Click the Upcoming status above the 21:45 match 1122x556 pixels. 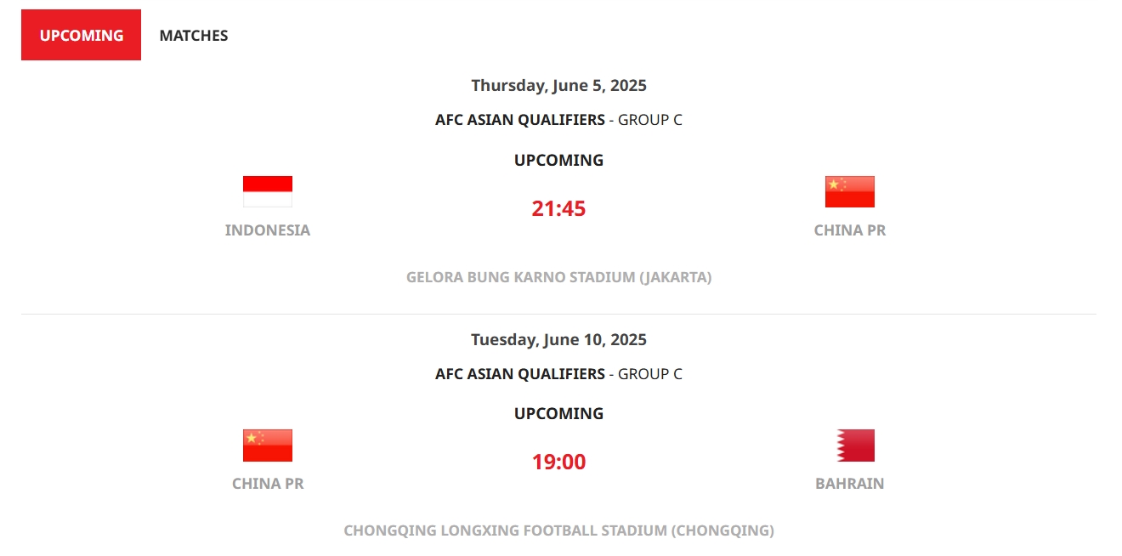(x=558, y=160)
